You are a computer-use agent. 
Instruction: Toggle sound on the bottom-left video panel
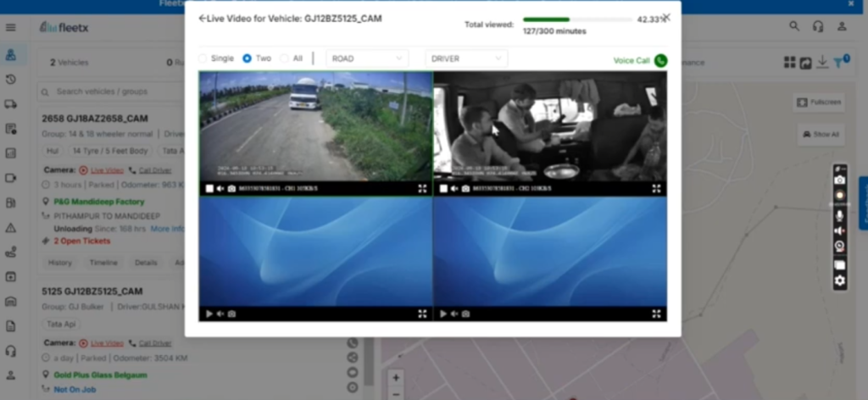(x=220, y=314)
